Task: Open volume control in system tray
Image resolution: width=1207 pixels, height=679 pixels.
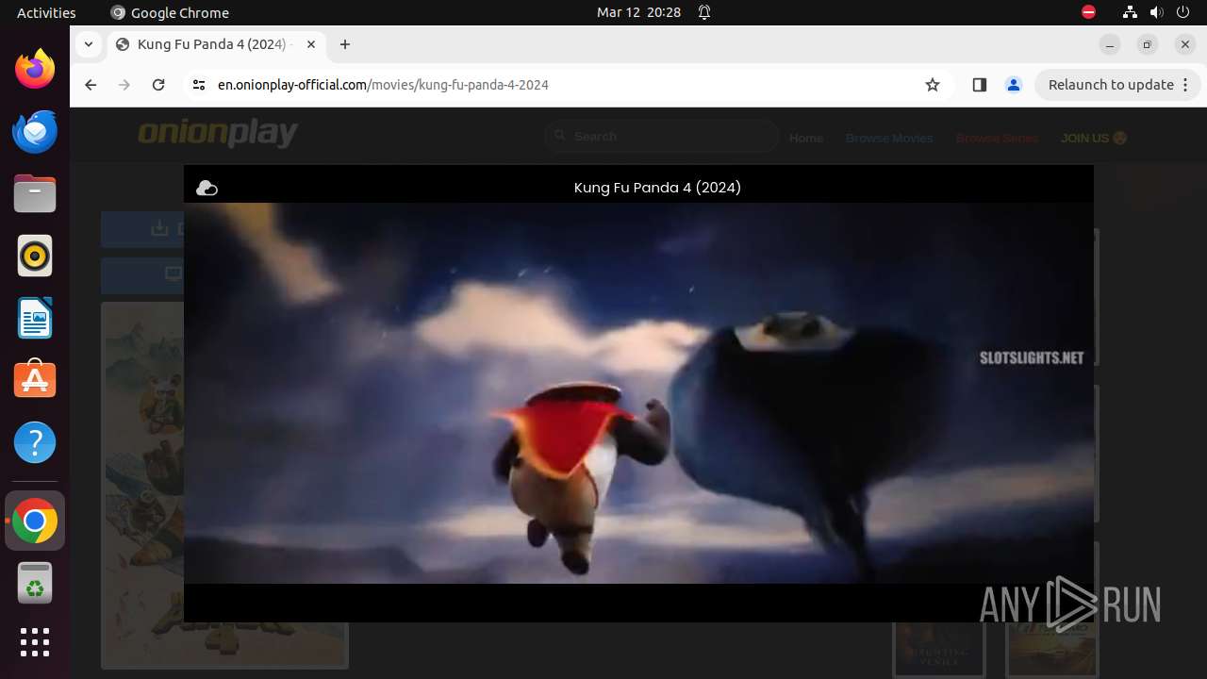Action: (1157, 12)
